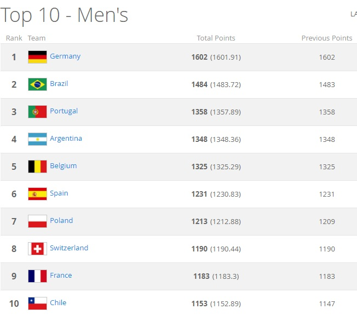Viewport: 357px width, 315px height.
Task: Click the Portugal flag icon
Action: pyautogui.click(x=37, y=112)
